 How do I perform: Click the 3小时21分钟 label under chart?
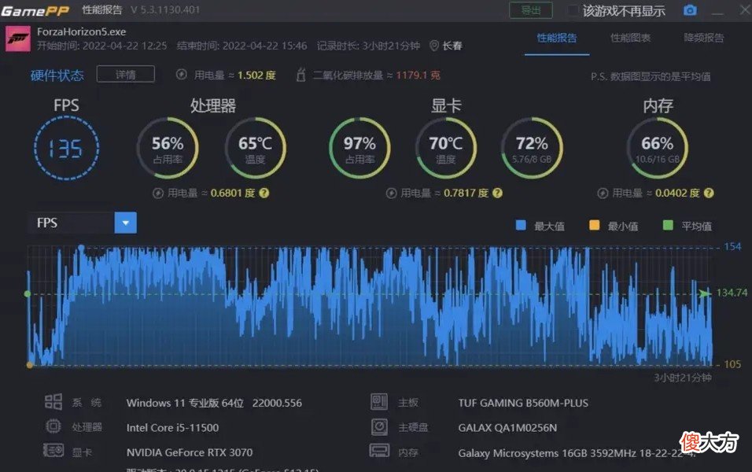coord(683,378)
